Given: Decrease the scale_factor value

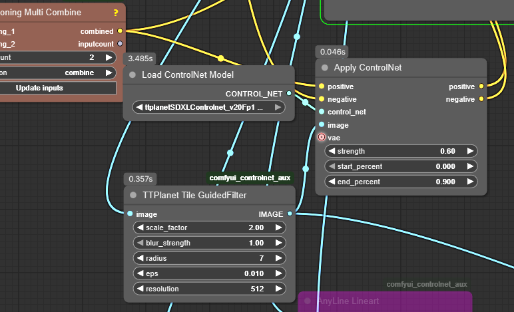Looking at the screenshot, I should tap(140, 228).
